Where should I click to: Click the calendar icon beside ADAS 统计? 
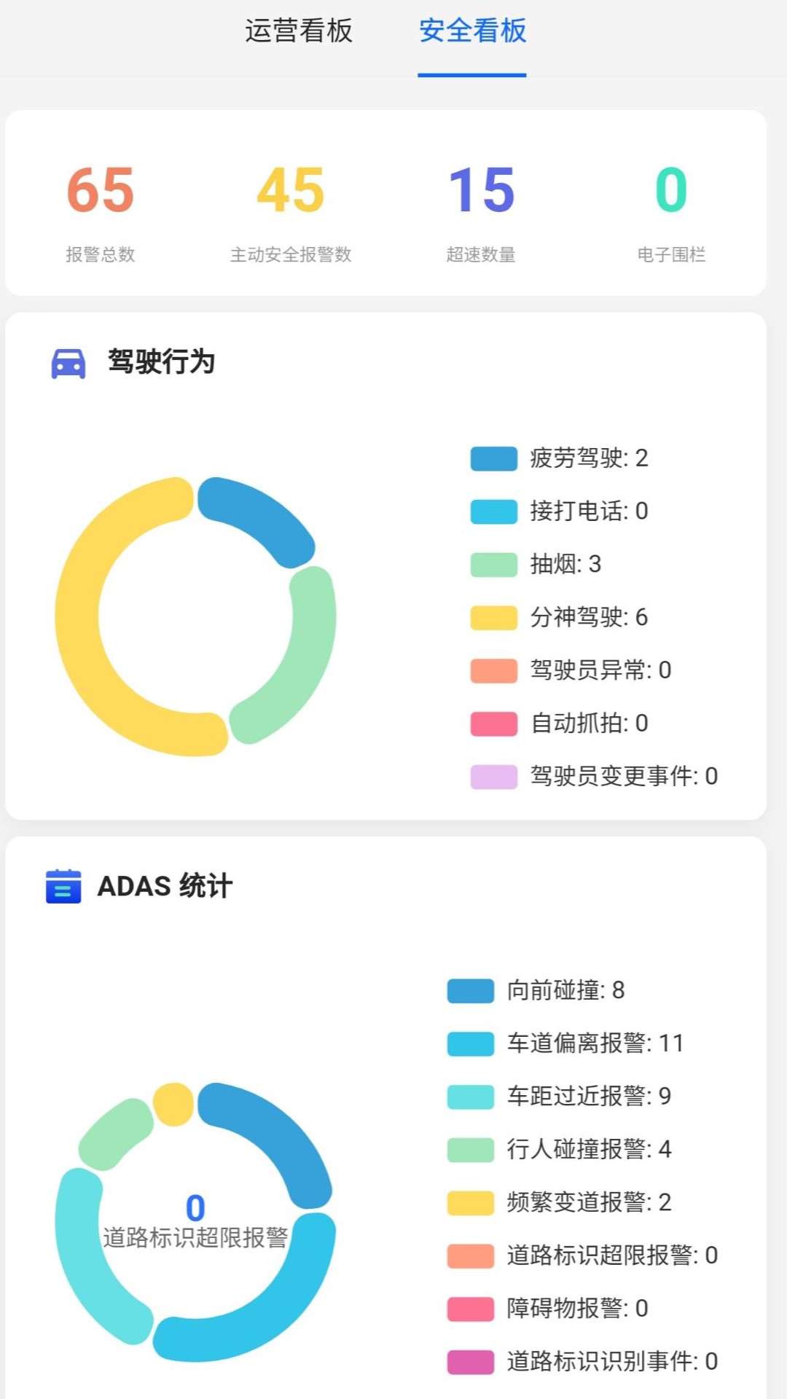tap(63, 886)
